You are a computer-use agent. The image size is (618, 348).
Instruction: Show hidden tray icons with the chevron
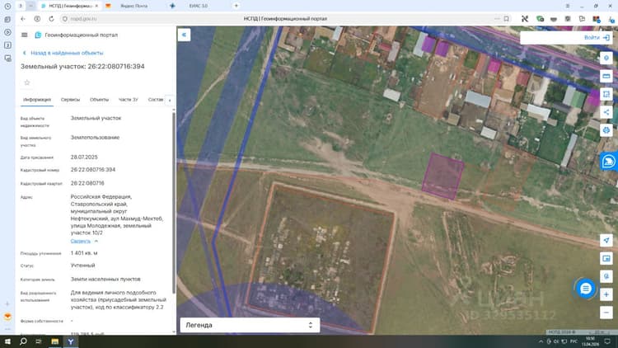[x=541, y=341]
